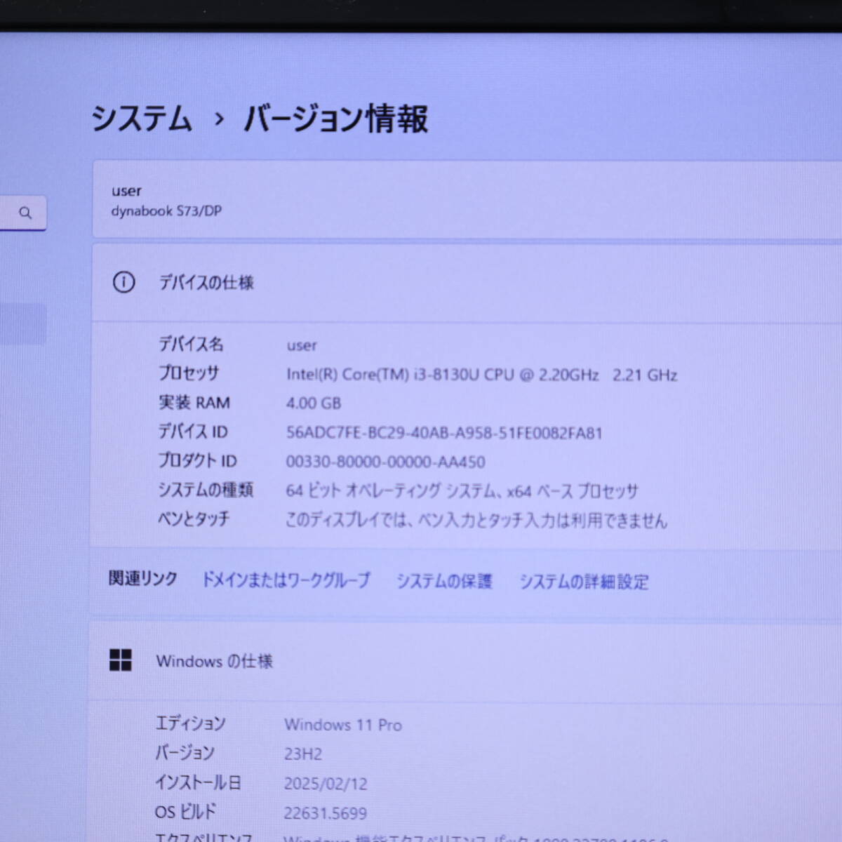
Task: Click the インストール日 label
Action: point(198,782)
